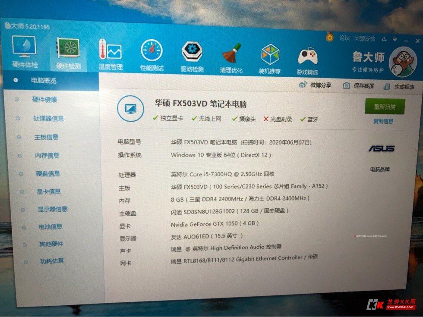Click the Windows 10 专业版 64位 value
The height and width of the screenshot is (317, 423).
221,155
